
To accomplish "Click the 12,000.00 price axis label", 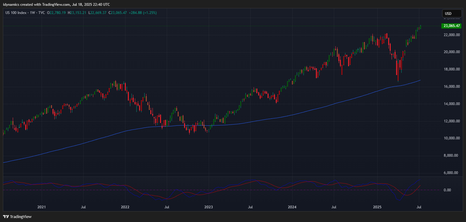I will click(x=452, y=121).
